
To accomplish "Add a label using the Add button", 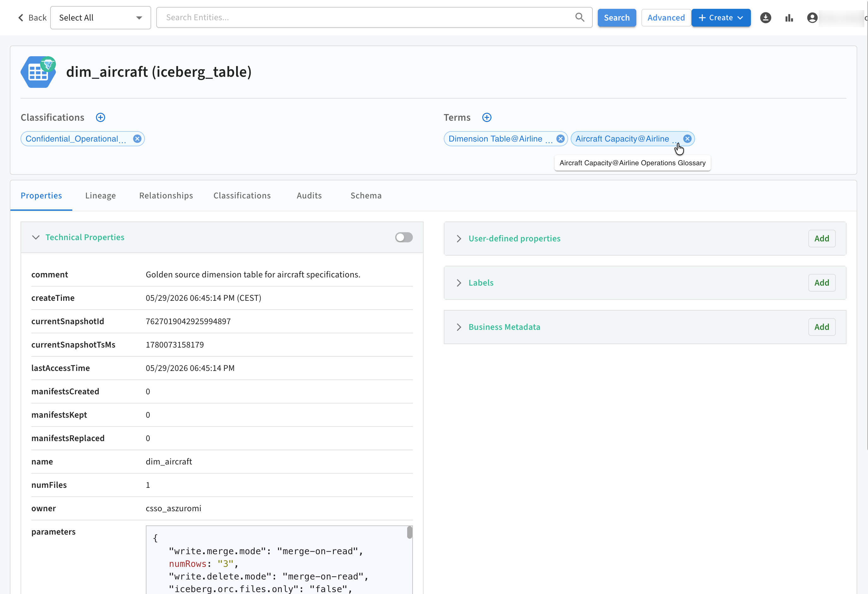I will pos(822,282).
